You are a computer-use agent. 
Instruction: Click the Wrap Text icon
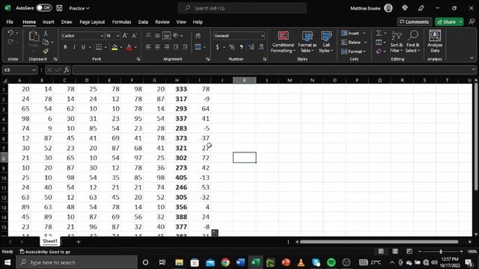(x=198, y=36)
